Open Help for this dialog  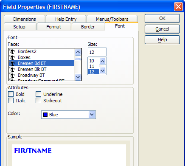coord(162,39)
